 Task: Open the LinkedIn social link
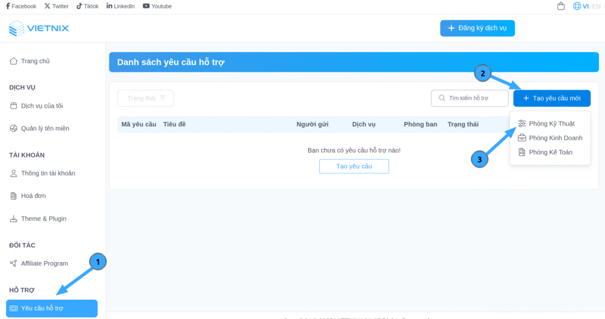[x=121, y=6]
